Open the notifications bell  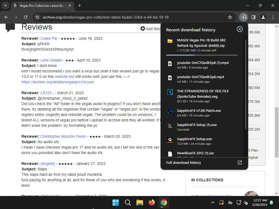pyautogui.click(x=272, y=202)
